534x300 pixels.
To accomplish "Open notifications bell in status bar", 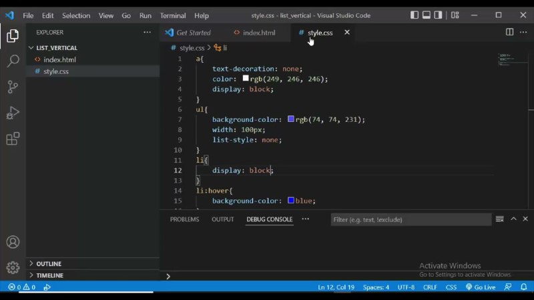I will point(524,287).
